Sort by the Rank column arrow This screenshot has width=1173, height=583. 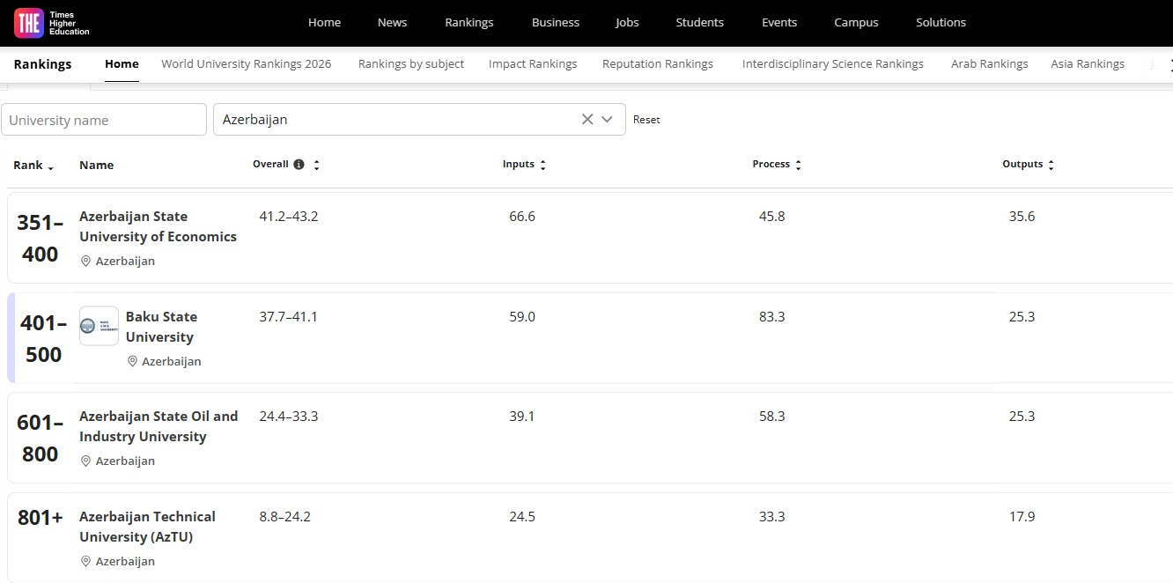click(50, 166)
